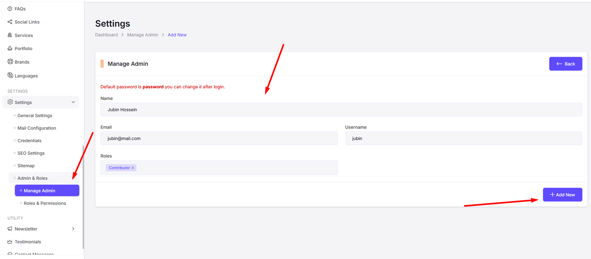Click the Social Links share icon

(10, 22)
